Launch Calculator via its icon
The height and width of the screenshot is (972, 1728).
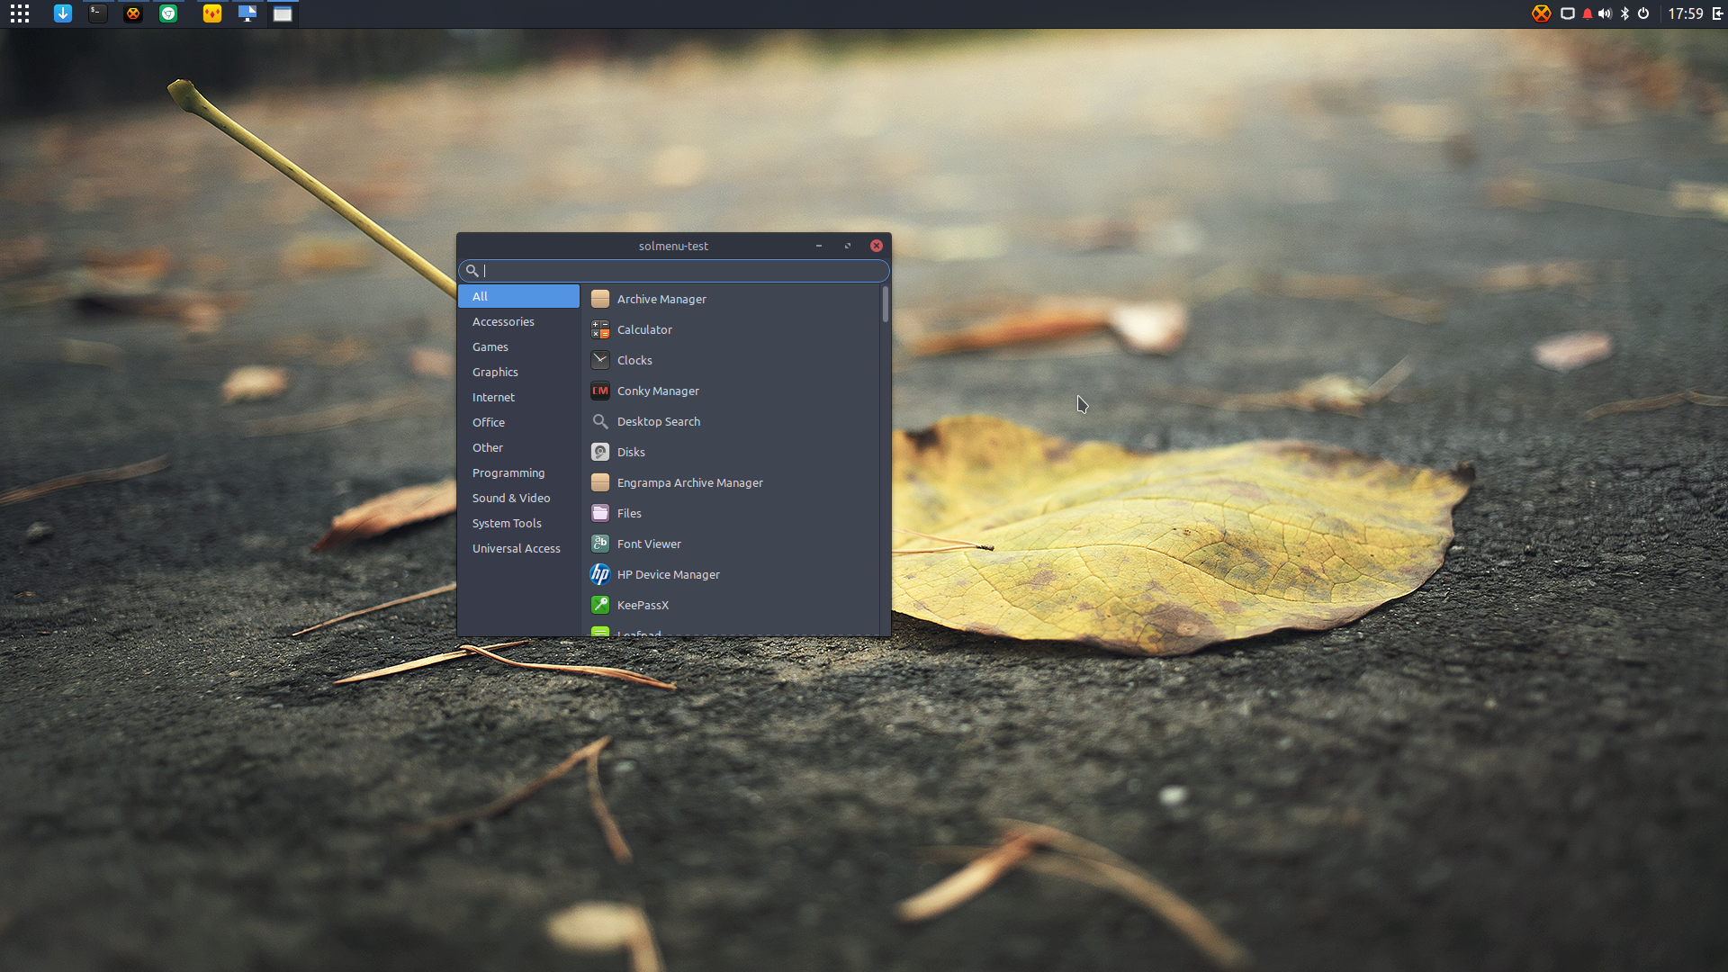pyautogui.click(x=600, y=329)
